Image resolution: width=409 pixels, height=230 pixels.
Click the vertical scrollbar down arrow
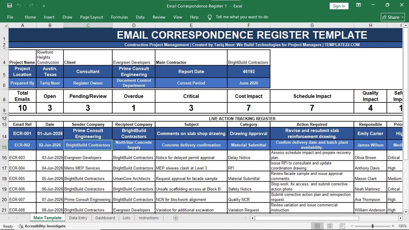tap(406, 212)
